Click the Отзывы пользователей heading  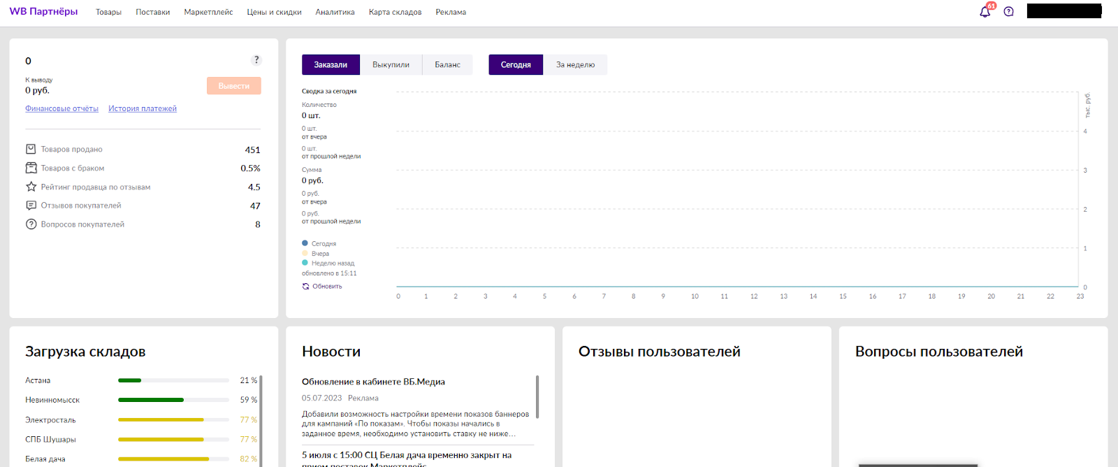(659, 352)
